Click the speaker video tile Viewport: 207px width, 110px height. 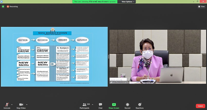[158, 57]
